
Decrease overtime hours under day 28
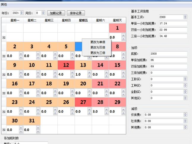[x=106, y=113]
